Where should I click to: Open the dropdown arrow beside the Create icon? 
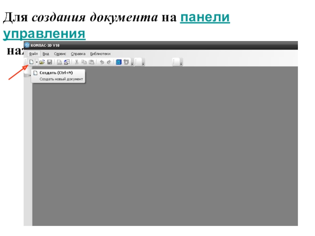coord(37,62)
